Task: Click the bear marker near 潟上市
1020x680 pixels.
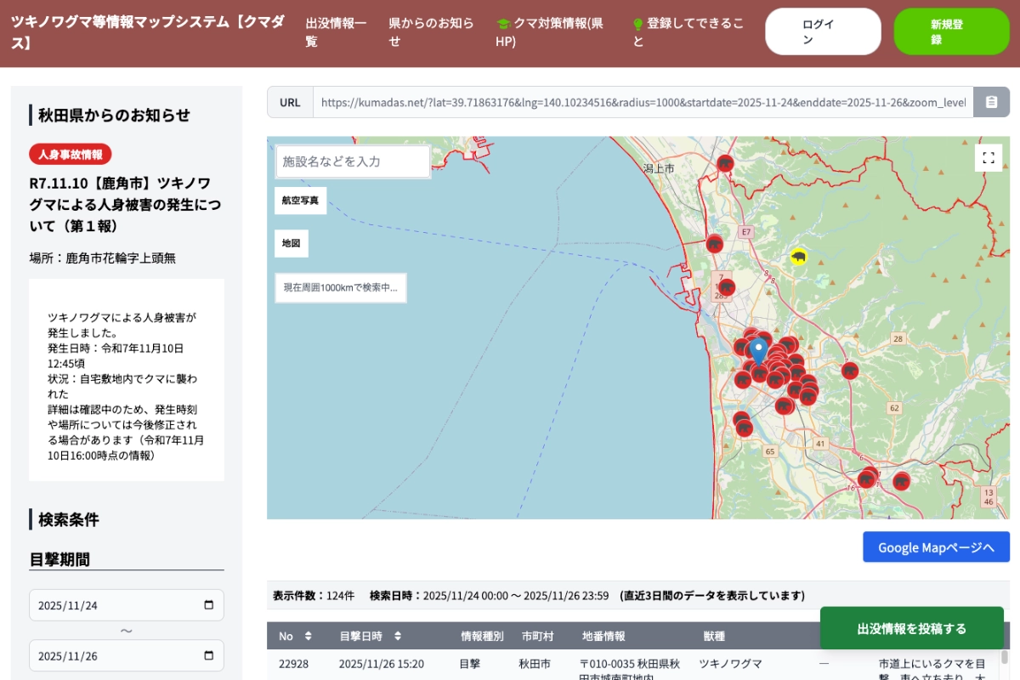Action: (x=725, y=163)
